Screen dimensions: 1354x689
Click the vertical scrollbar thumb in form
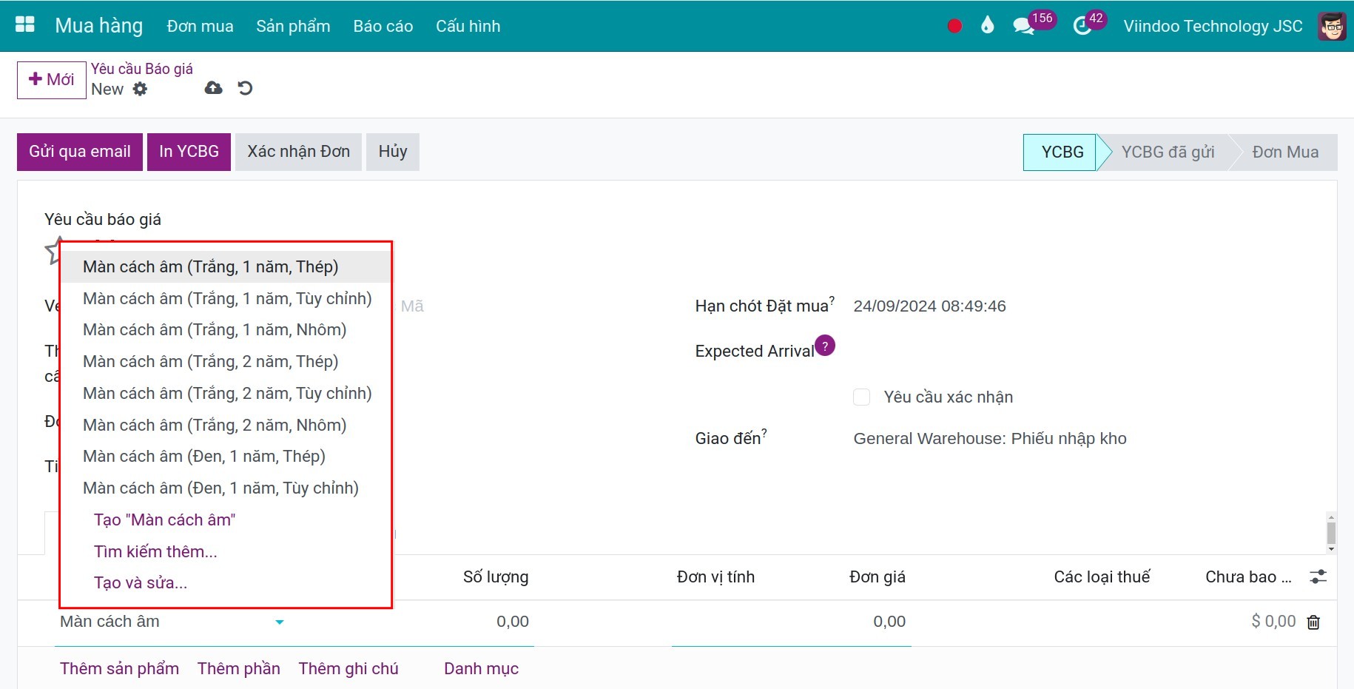[1331, 533]
